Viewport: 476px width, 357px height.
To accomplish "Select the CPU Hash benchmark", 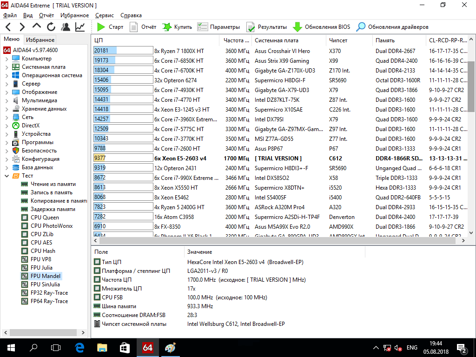I will tap(43, 251).
